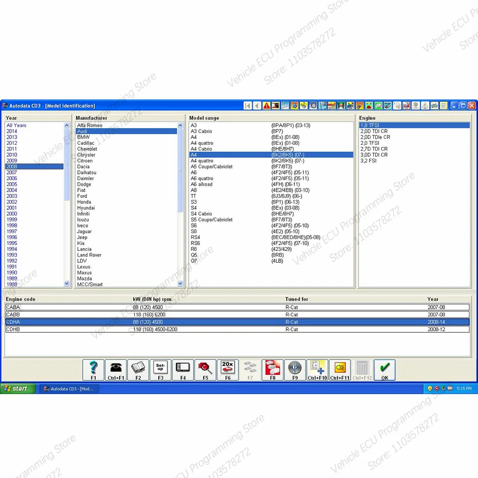
Task: Click the wheel and tyre toolbar icon
Action: [x=314, y=106]
